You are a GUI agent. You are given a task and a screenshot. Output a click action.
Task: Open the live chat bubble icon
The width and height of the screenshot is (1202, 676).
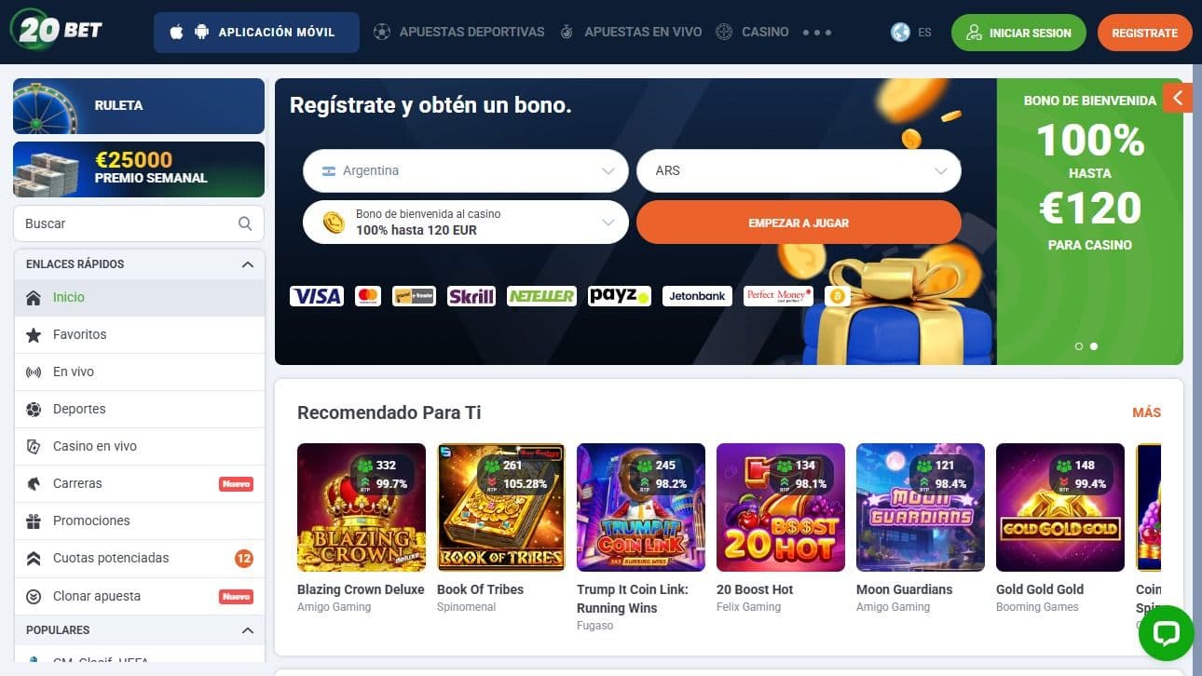click(x=1166, y=633)
